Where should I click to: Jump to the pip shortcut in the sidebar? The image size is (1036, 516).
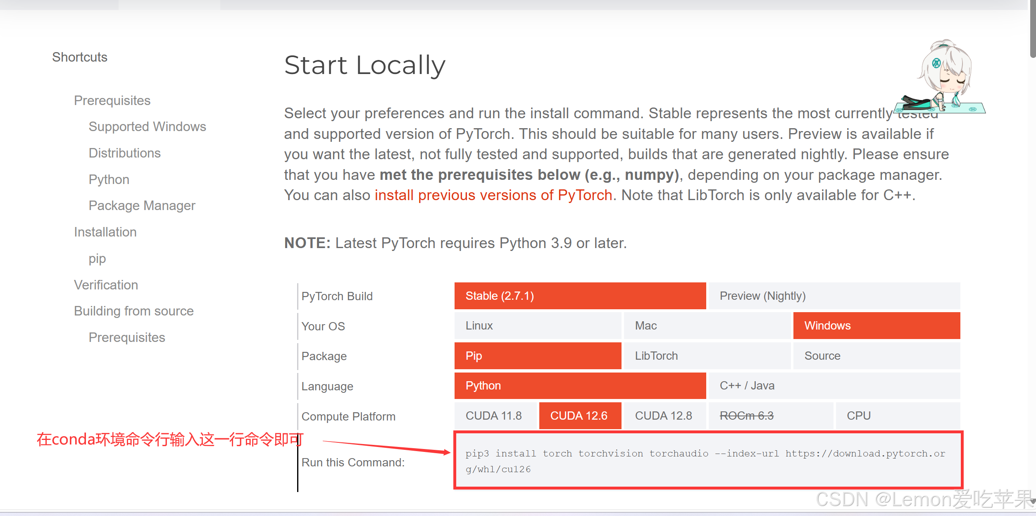coord(97,259)
